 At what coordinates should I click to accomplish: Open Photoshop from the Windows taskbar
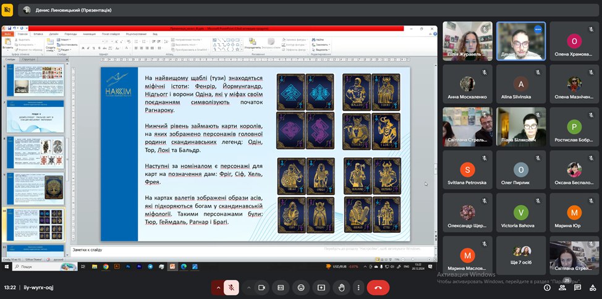pos(128,267)
